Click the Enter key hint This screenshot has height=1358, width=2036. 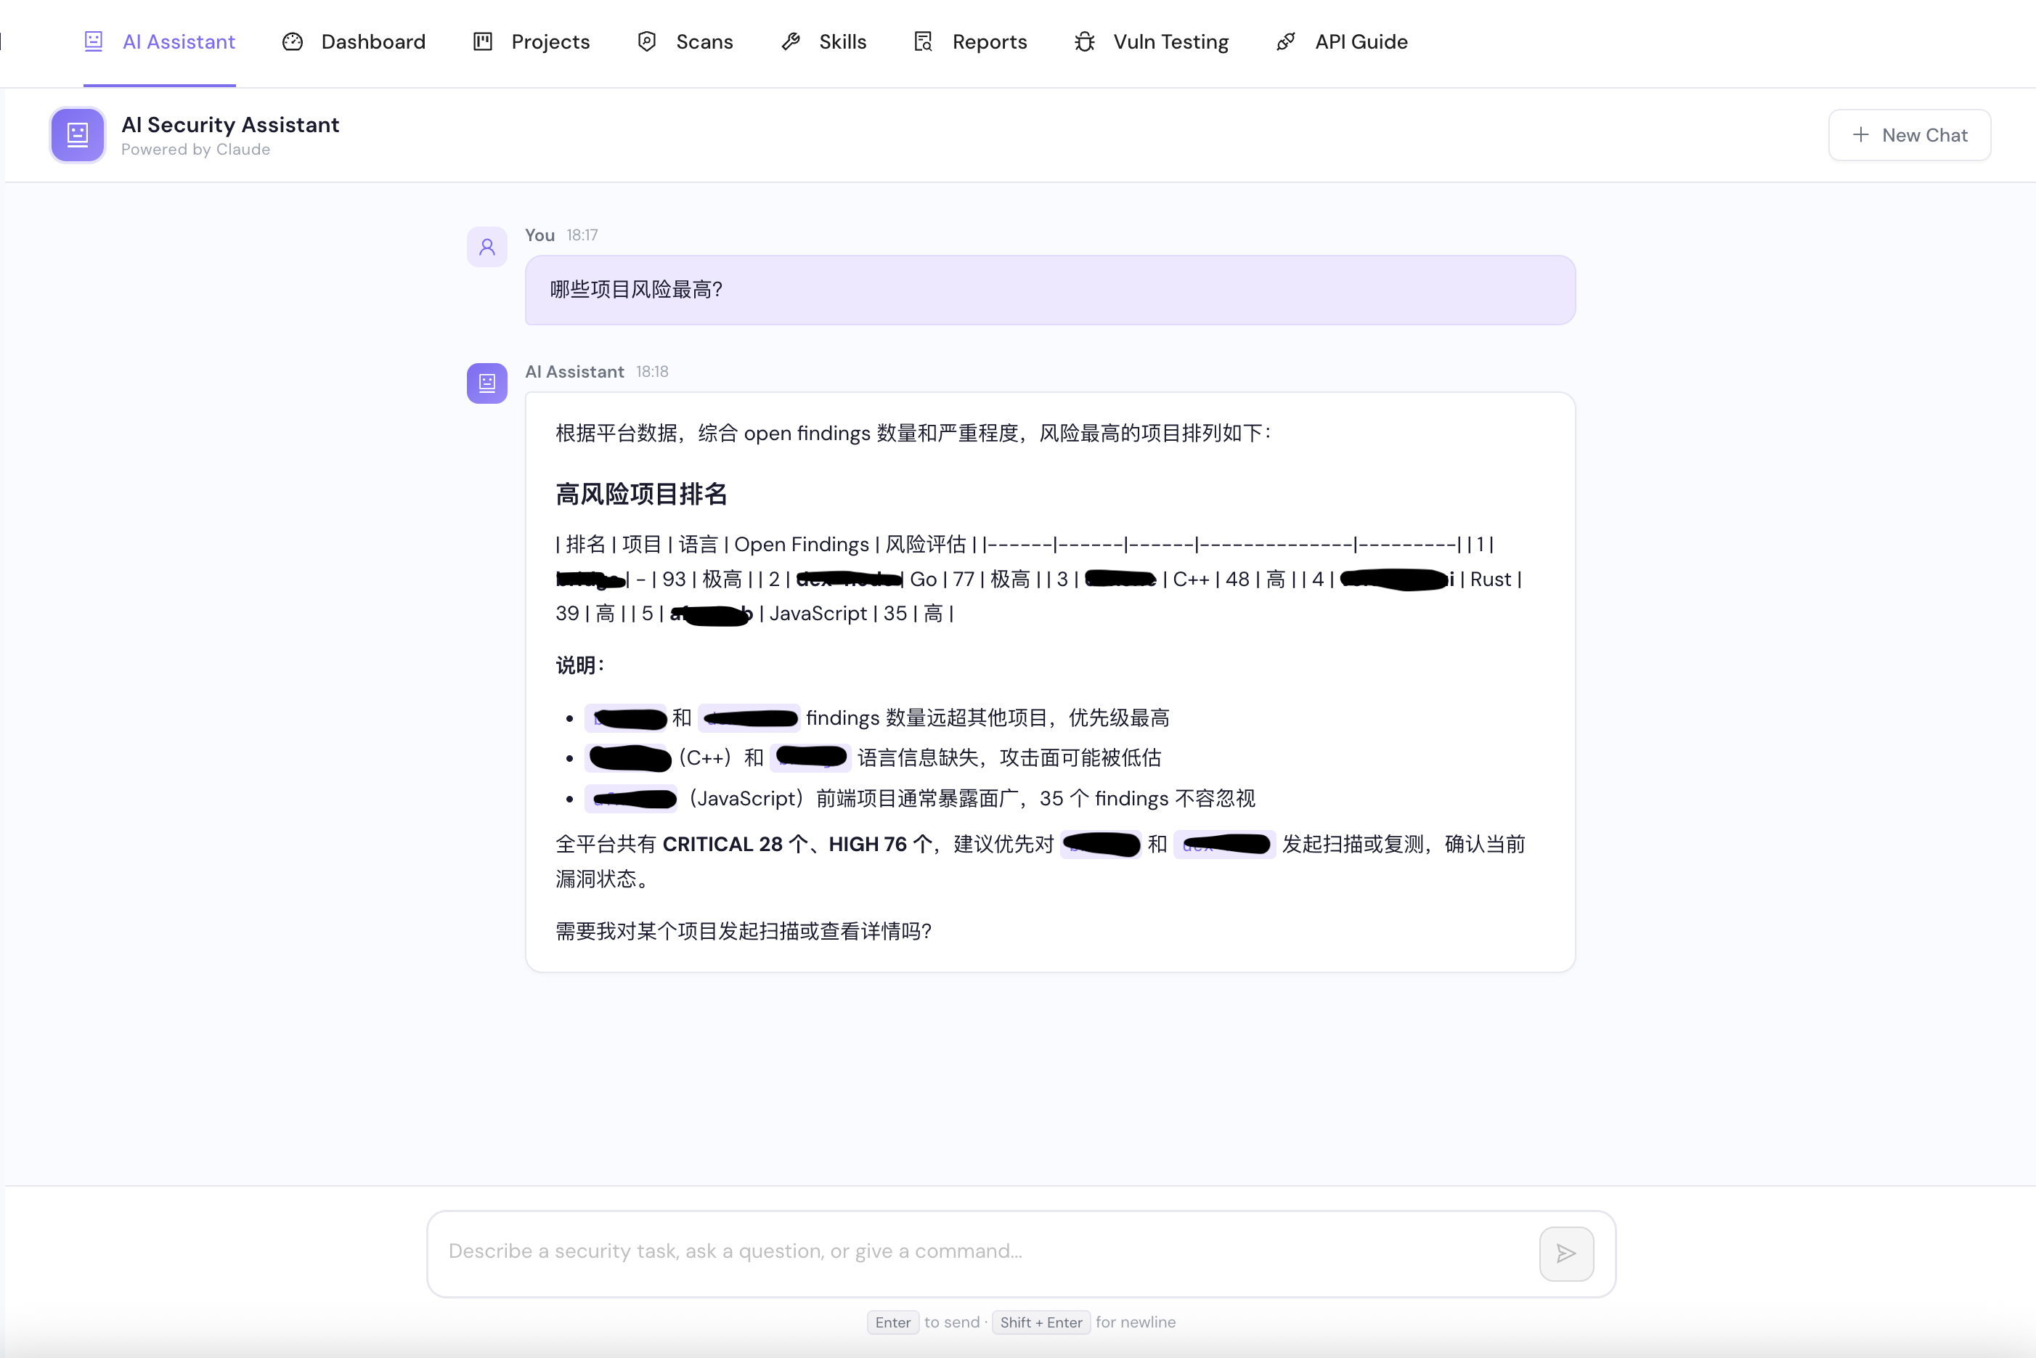point(893,1322)
